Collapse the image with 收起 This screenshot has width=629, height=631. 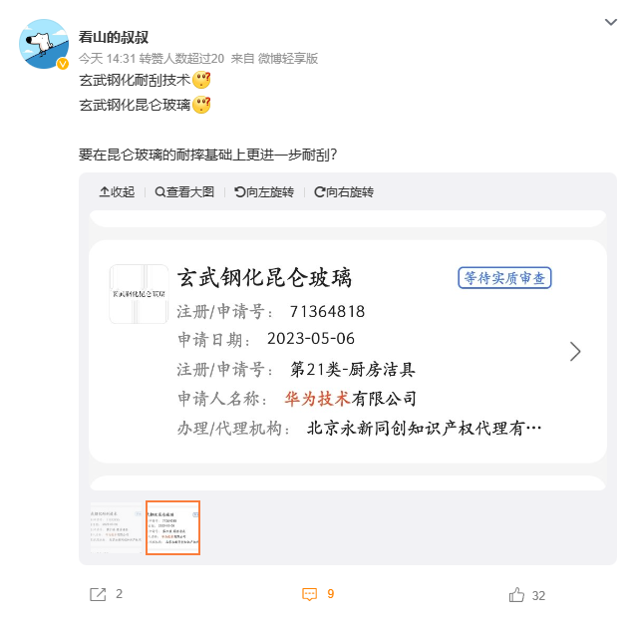click(117, 192)
